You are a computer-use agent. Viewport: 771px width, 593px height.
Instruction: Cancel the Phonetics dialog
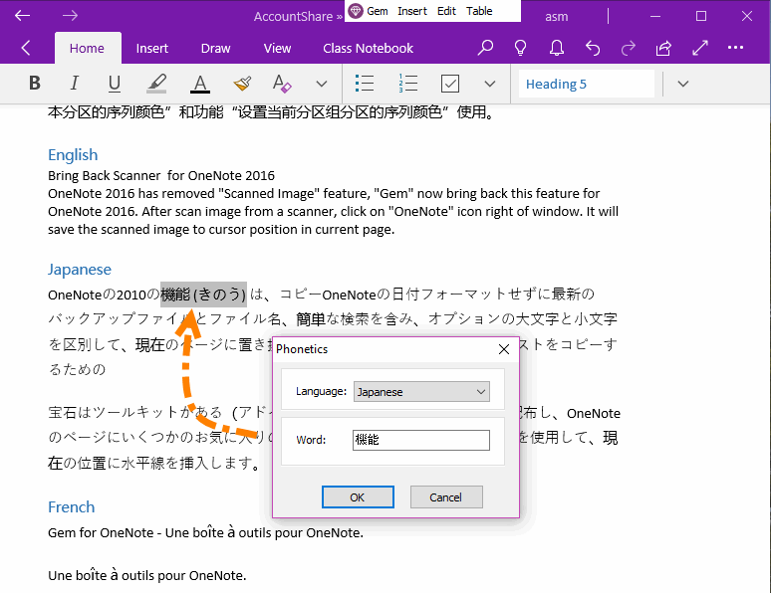[x=446, y=497]
